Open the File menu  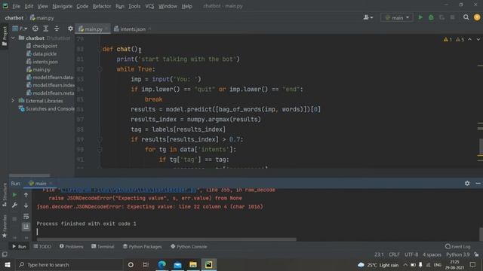tap(16, 6)
